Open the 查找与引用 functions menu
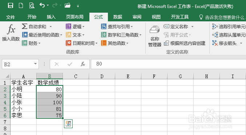The width and height of the screenshot is (246, 135). (117, 26)
